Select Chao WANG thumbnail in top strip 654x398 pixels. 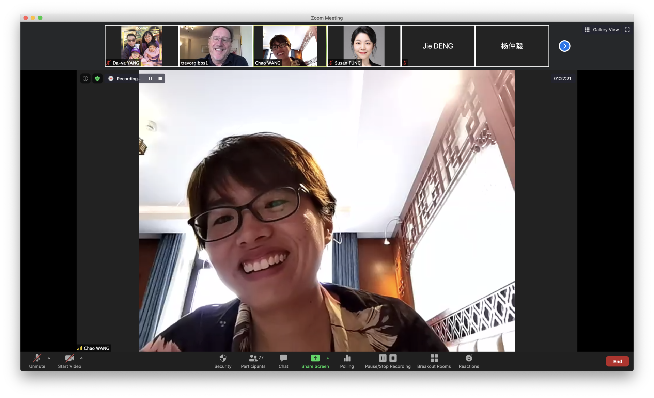pyautogui.click(x=290, y=46)
